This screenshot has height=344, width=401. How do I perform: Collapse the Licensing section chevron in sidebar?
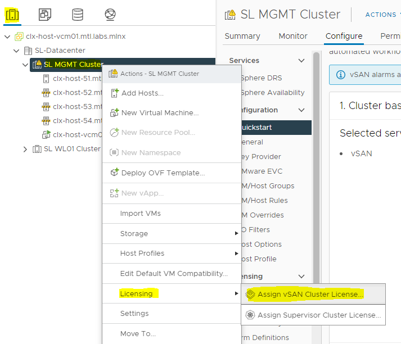click(x=301, y=277)
